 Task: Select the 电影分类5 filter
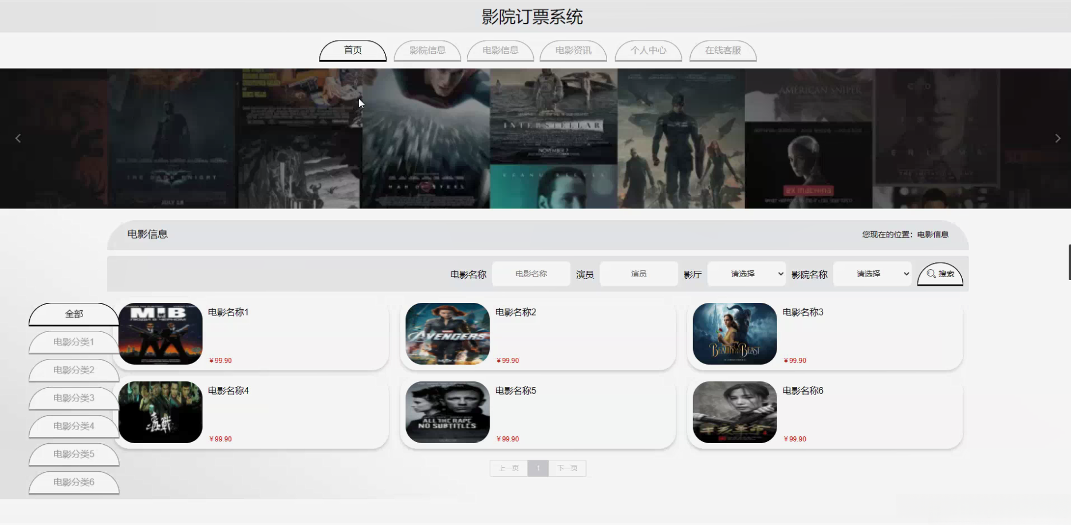point(74,455)
